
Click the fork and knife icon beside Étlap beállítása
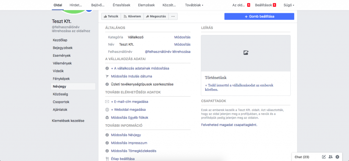coord(107,159)
